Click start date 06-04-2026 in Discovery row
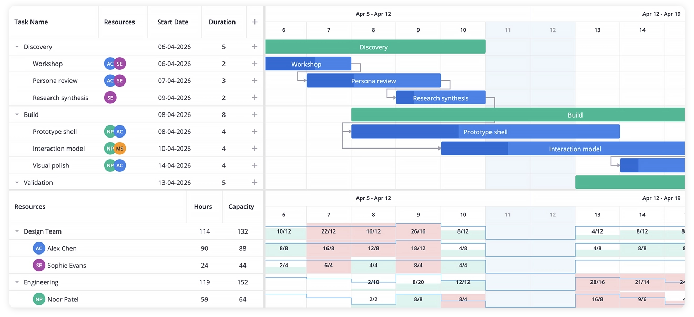The width and height of the screenshot is (694, 317). click(x=175, y=47)
